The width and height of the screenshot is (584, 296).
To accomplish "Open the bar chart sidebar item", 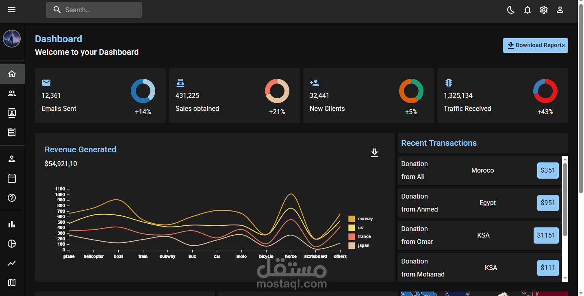I will pos(12,224).
